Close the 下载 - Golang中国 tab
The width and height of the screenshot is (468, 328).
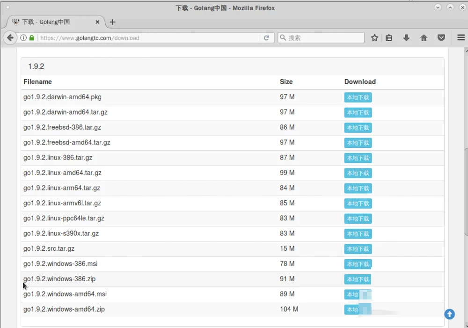click(x=97, y=22)
